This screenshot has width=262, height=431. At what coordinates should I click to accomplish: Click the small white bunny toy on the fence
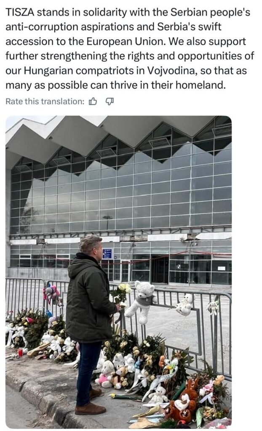213,307
